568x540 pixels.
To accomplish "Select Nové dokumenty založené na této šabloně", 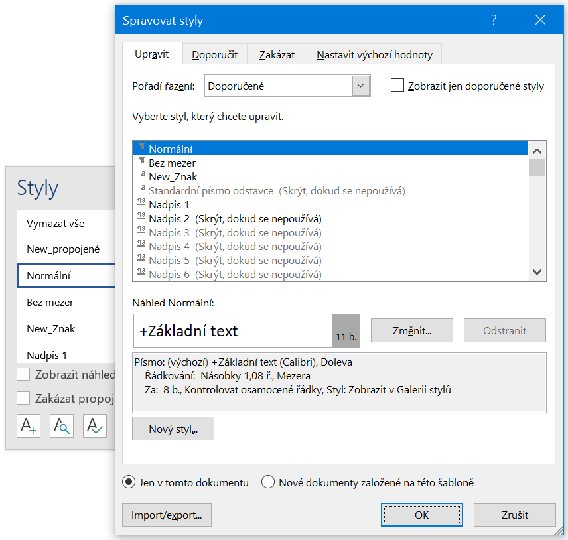I will [268, 482].
